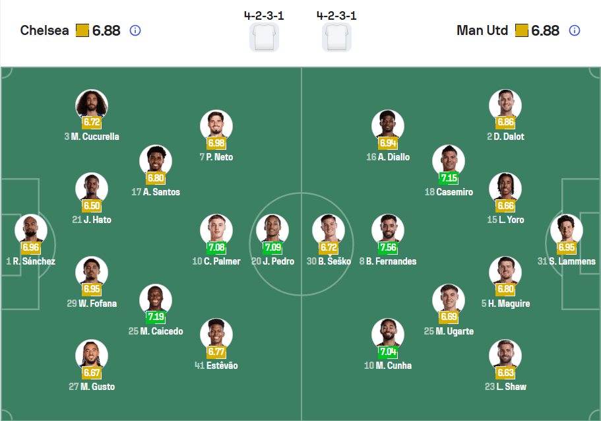This screenshot has height=421, width=601.
Task: Select M. Cucurella's player avatar
Action: click(92, 106)
